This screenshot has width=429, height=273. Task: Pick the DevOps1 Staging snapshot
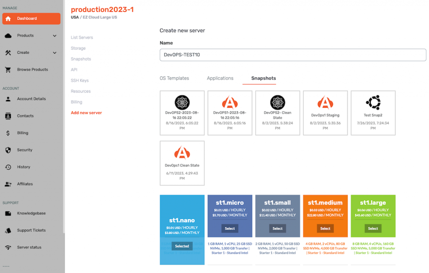click(325, 112)
